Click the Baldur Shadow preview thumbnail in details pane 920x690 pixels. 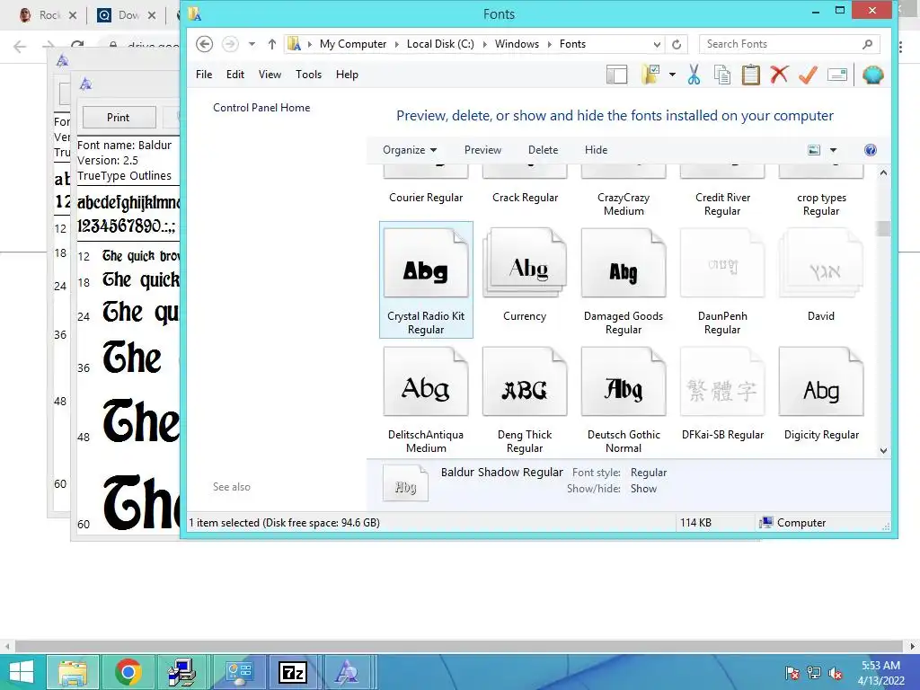405,482
